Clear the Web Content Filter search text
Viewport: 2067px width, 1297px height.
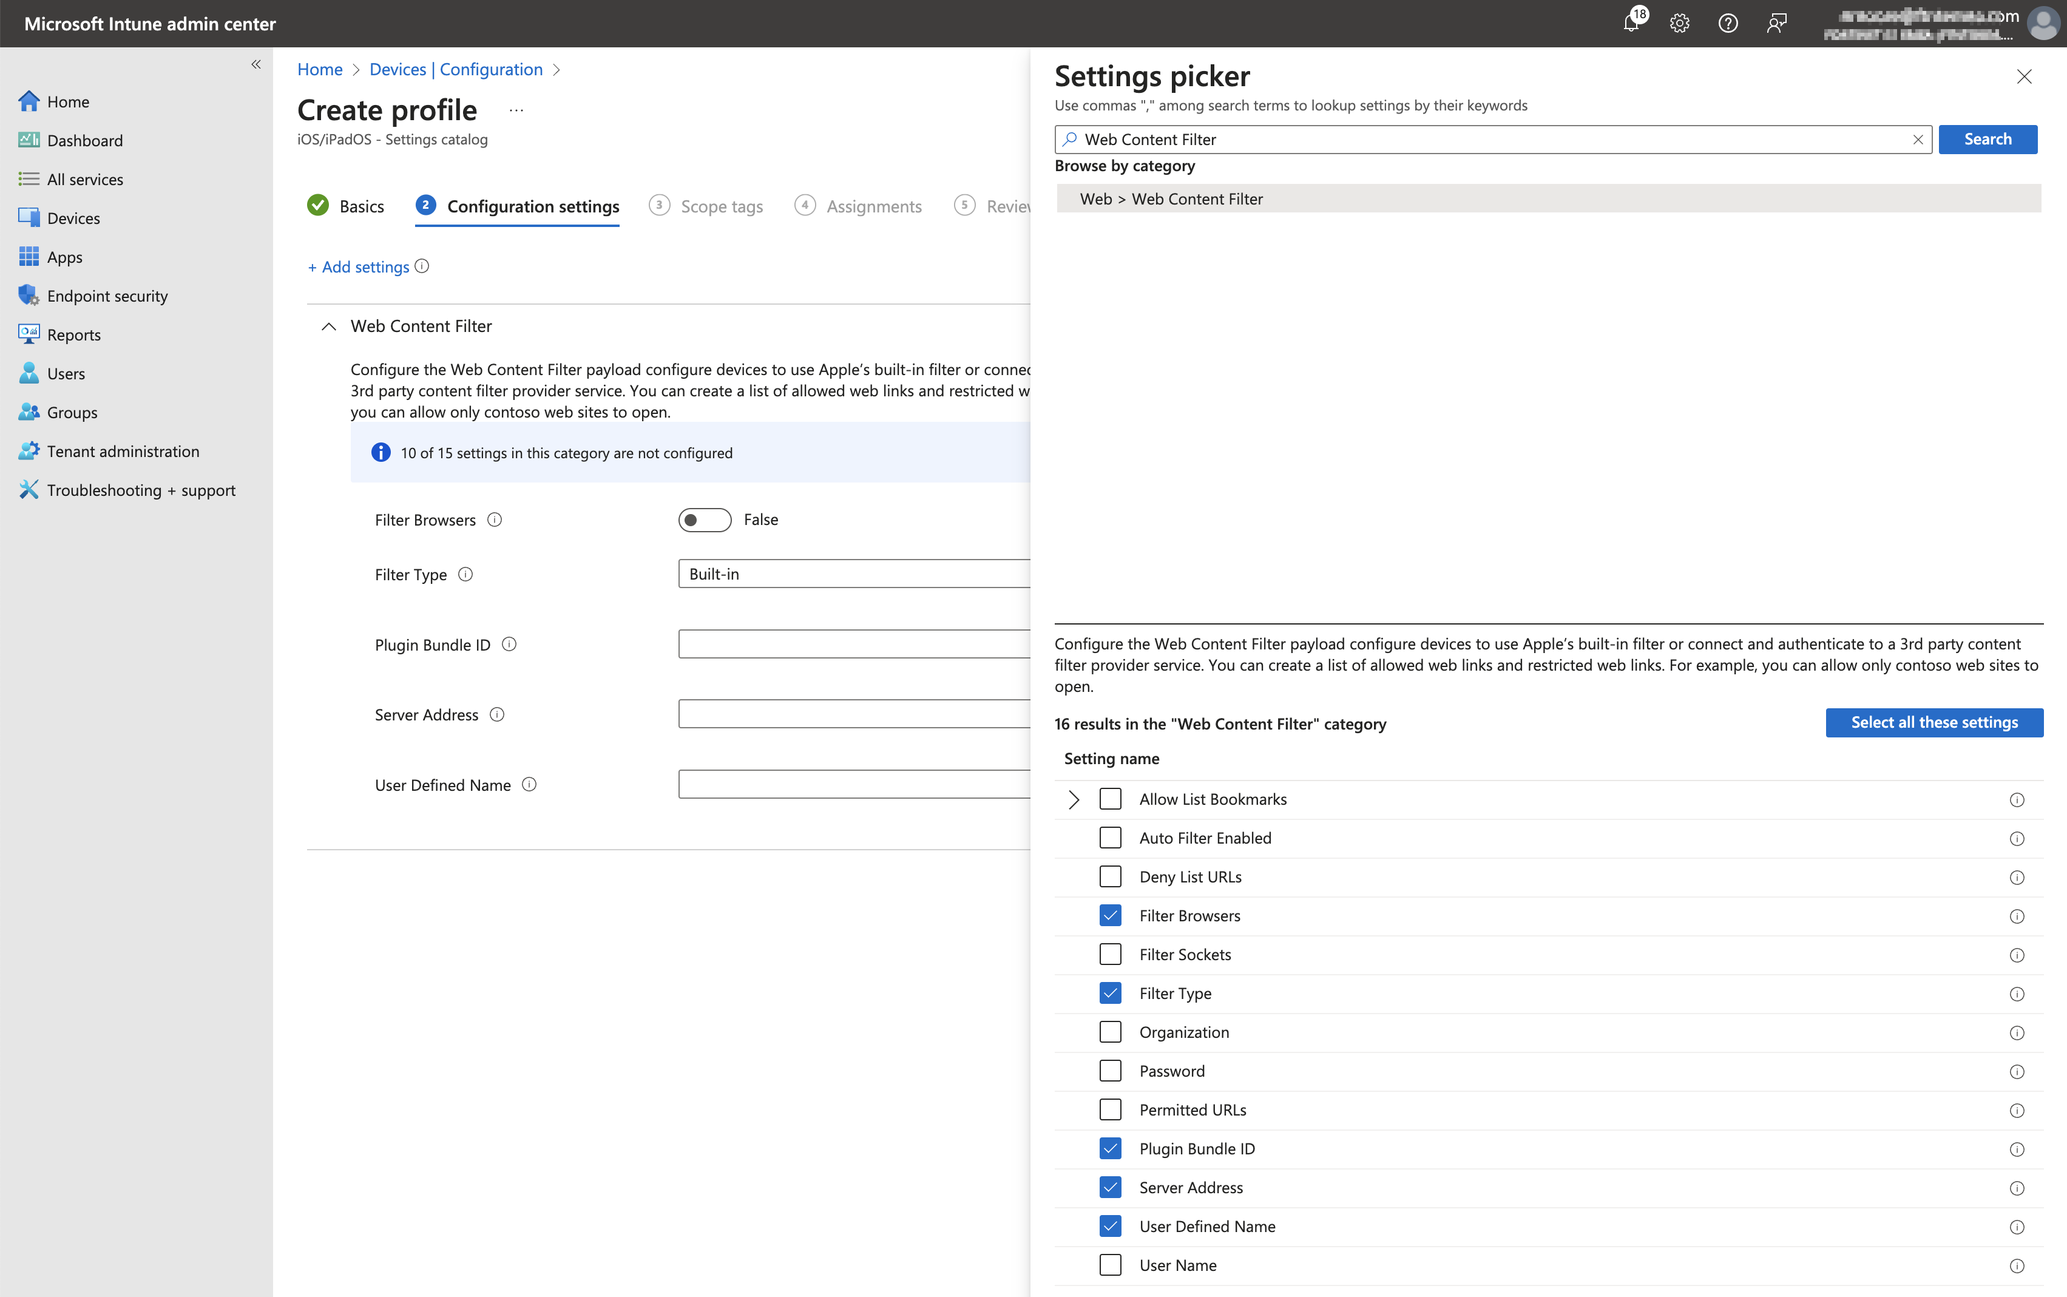1918,139
